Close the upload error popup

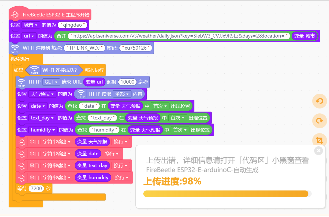coord(319,151)
